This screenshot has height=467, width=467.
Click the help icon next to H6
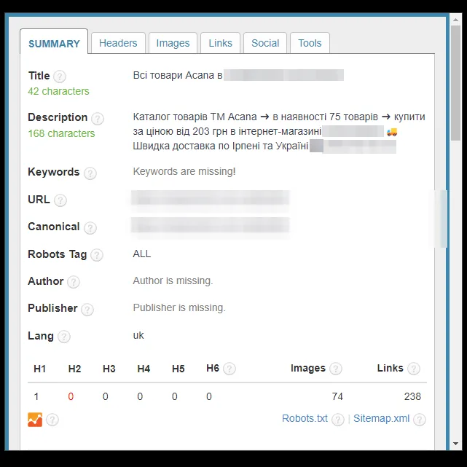pyautogui.click(x=229, y=369)
